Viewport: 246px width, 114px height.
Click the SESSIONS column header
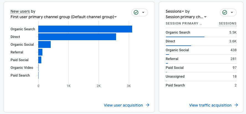tap(227, 23)
